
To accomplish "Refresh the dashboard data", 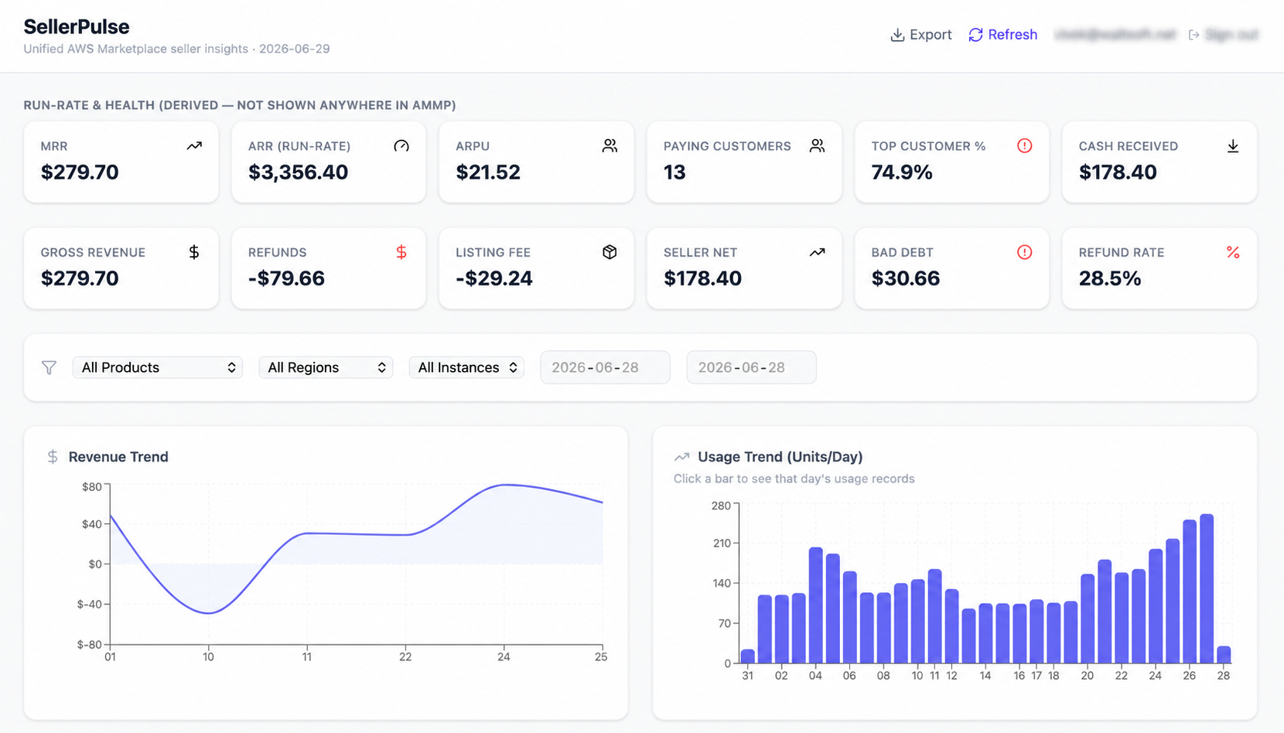I will point(1002,35).
